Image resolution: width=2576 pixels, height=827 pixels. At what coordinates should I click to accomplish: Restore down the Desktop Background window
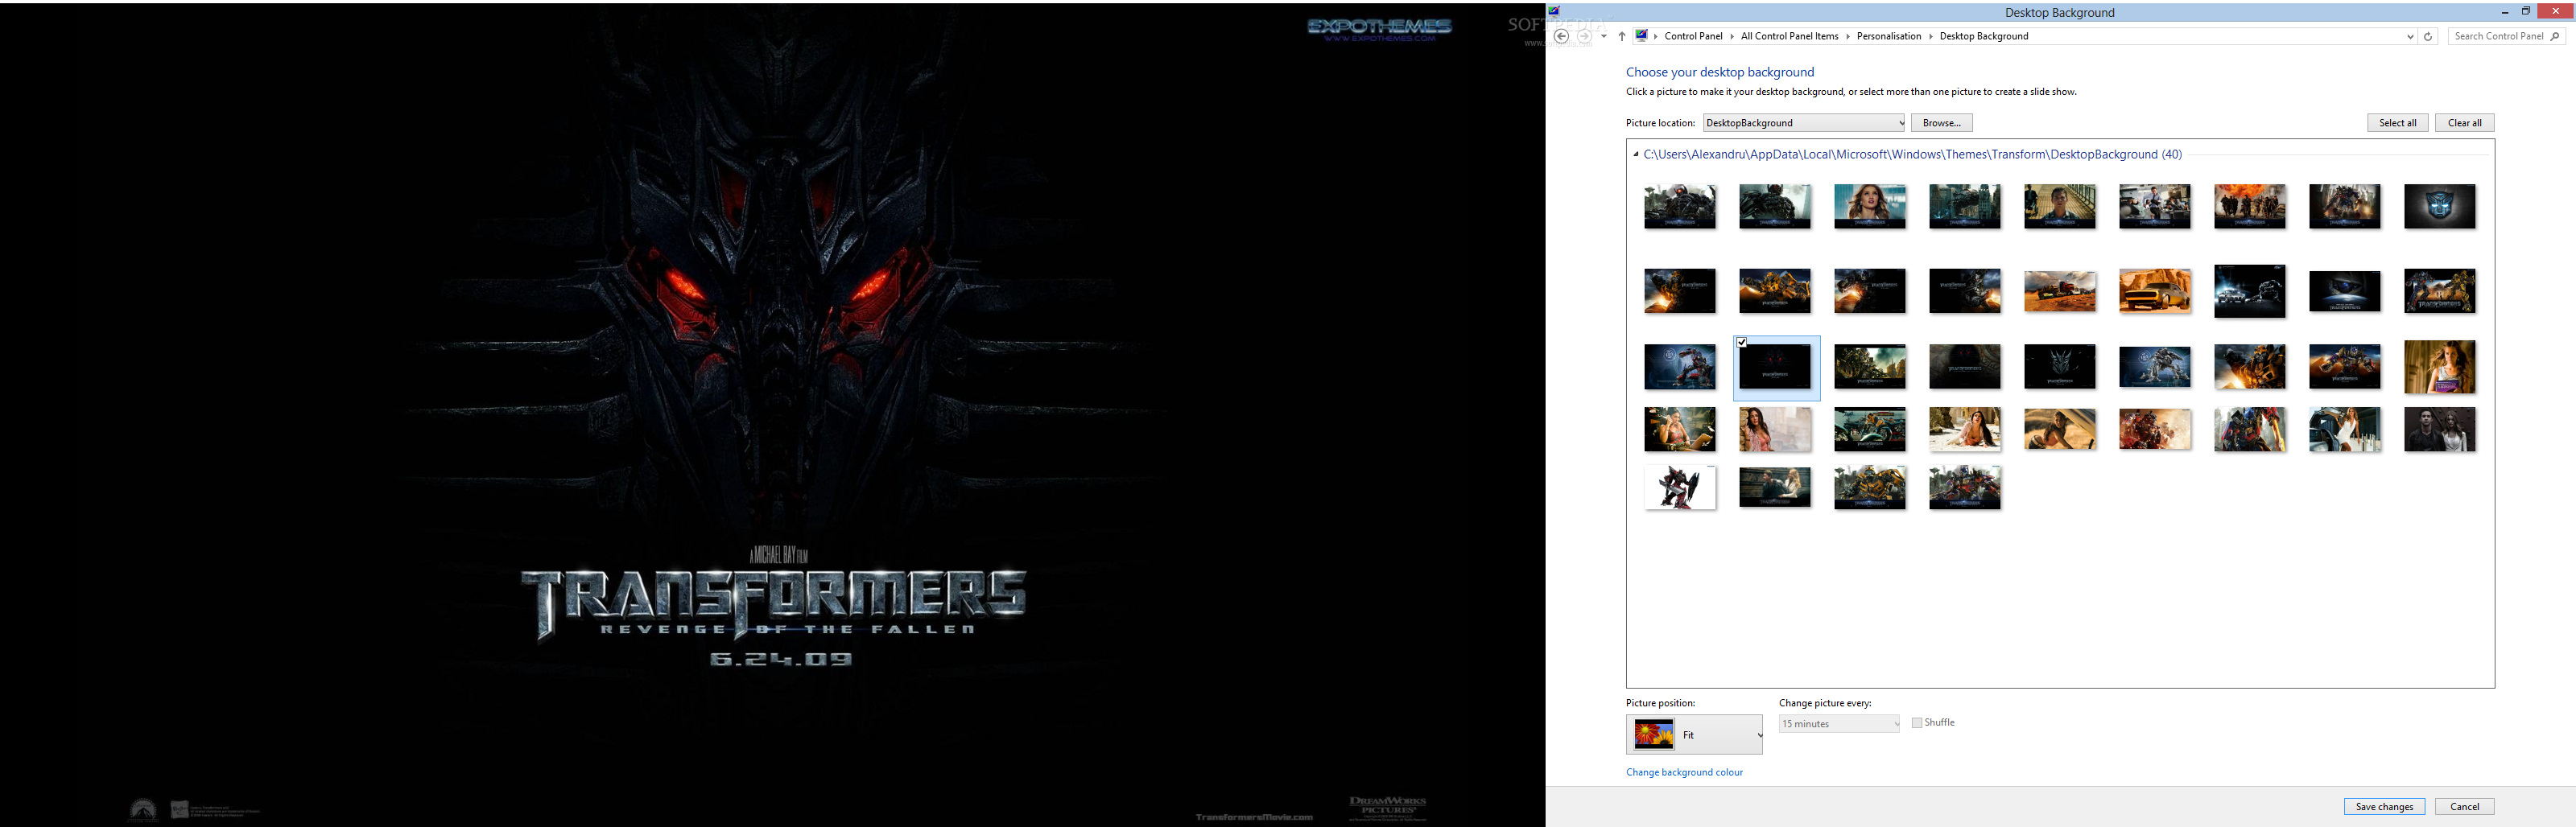pos(2525,11)
